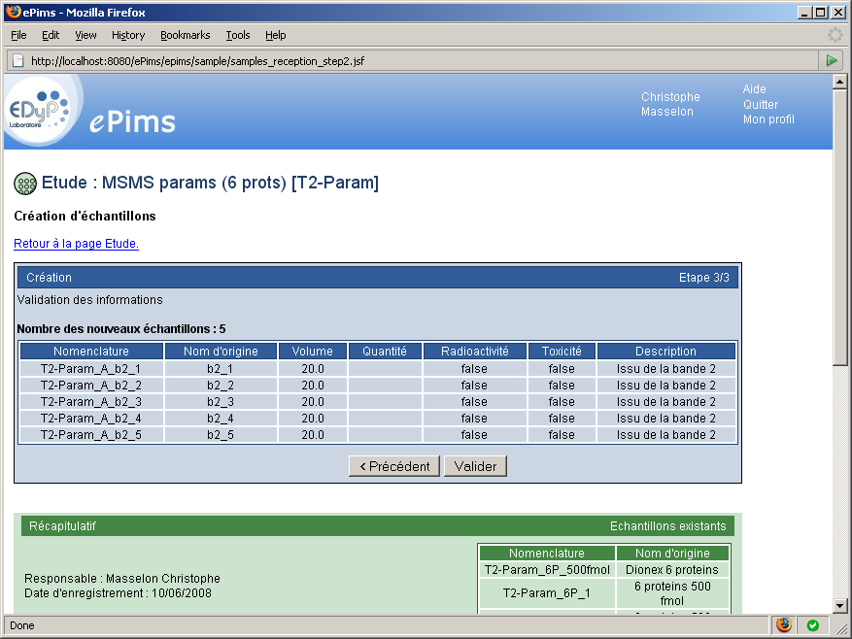Click the page icon in the address bar
This screenshot has width=852, height=639.
(x=17, y=59)
